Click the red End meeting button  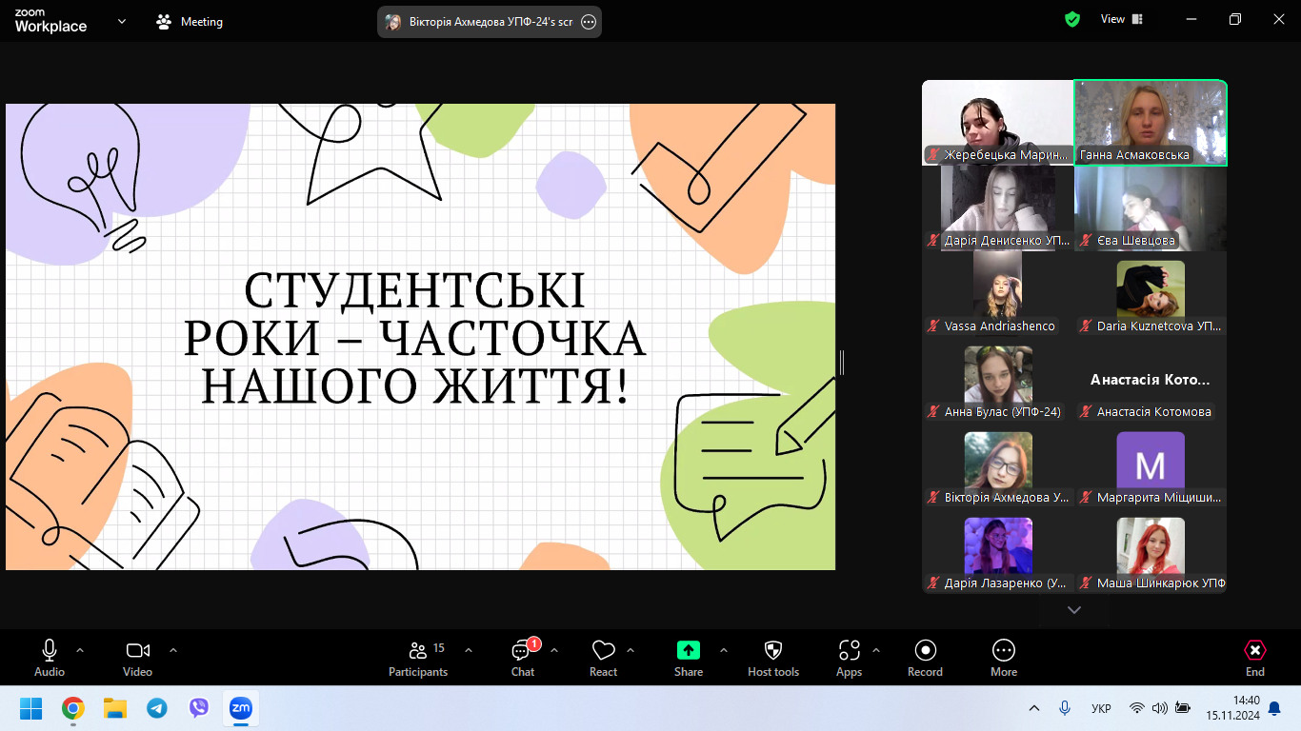1255,658
